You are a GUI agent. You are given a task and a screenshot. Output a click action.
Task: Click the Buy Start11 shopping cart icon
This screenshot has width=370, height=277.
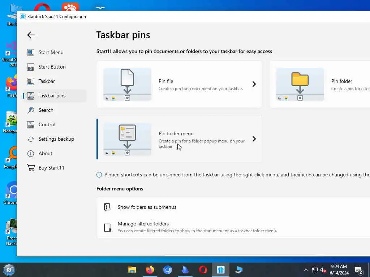[x=31, y=168]
